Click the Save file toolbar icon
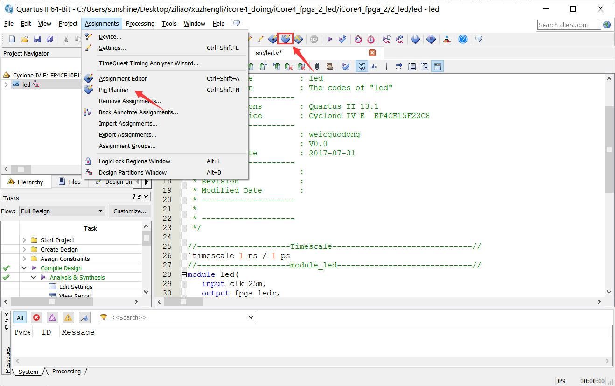This screenshot has width=615, height=386. [37, 39]
